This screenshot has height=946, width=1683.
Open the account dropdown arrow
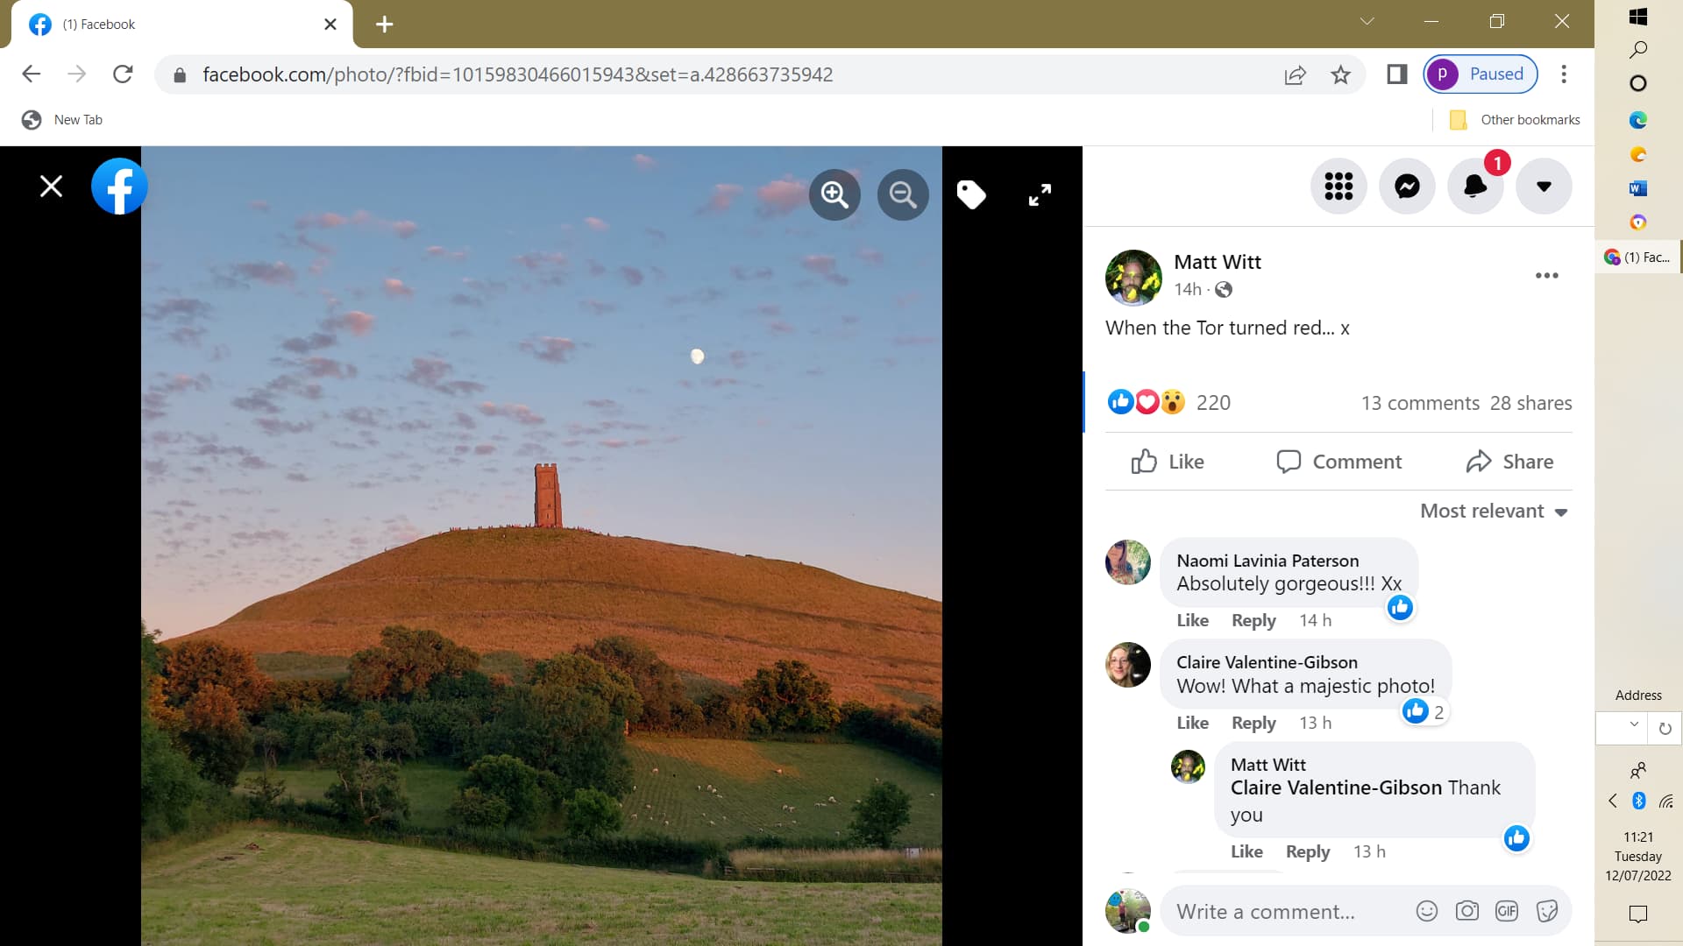(x=1544, y=186)
